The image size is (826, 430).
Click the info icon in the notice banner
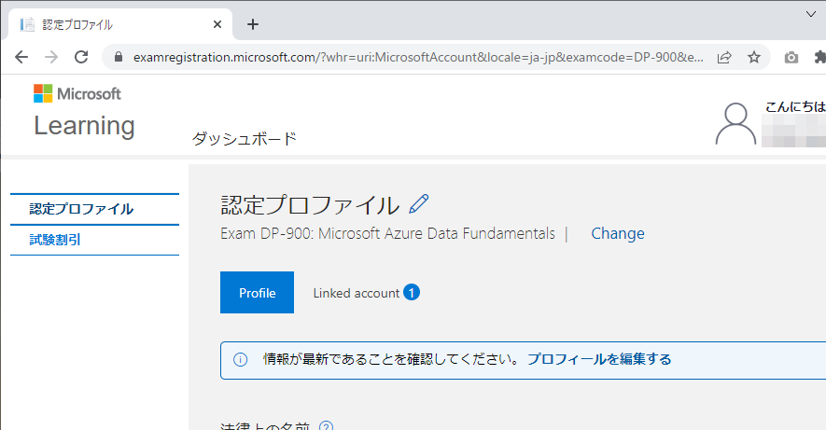pos(240,359)
